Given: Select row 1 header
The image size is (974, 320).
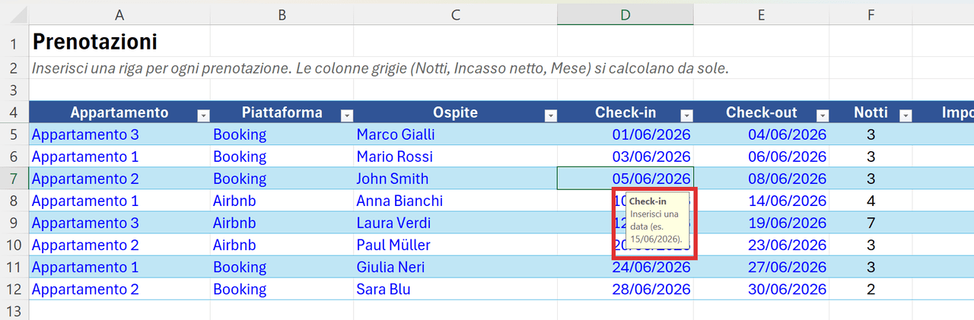Looking at the screenshot, I should [14, 41].
